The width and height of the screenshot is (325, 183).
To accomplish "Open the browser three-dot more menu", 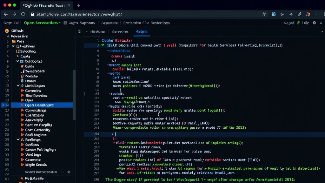I will 316,14.
